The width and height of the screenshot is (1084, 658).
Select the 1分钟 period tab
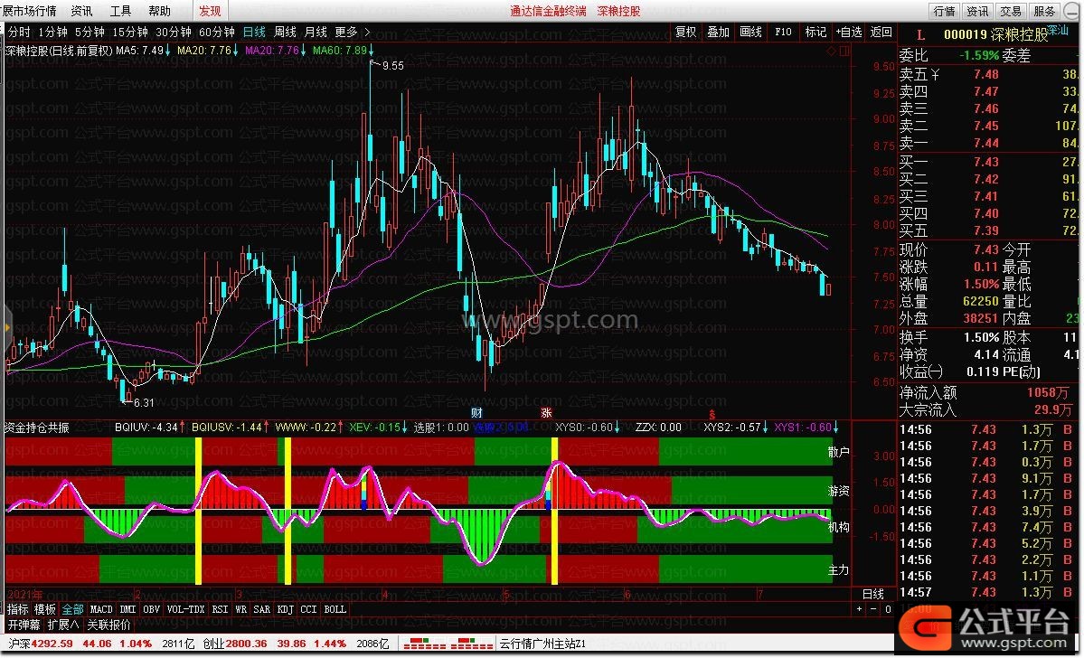point(52,32)
